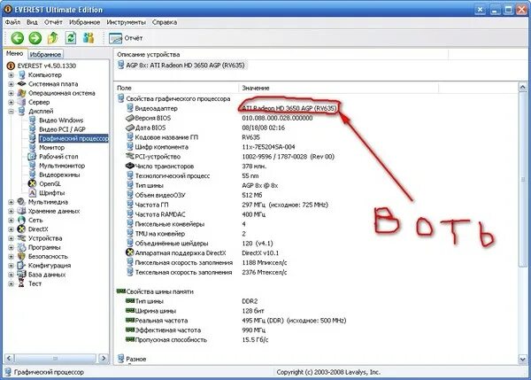Screen dimensions: 531x380
Task: Select Графический процессор tree item
Action: point(73,138)
